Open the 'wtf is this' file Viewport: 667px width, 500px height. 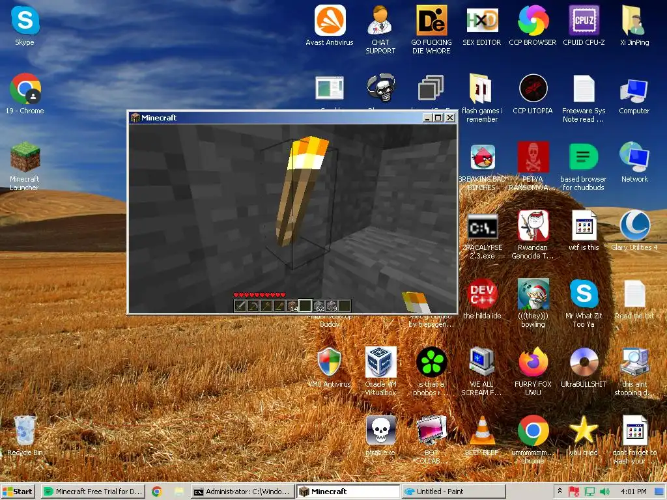(x=584, y=226)
